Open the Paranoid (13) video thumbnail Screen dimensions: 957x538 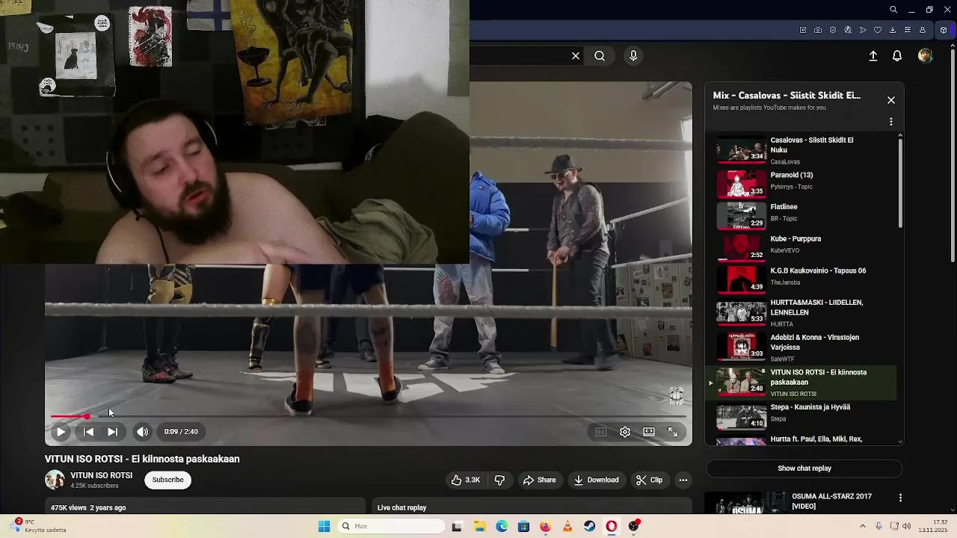(x=741, y=184)
